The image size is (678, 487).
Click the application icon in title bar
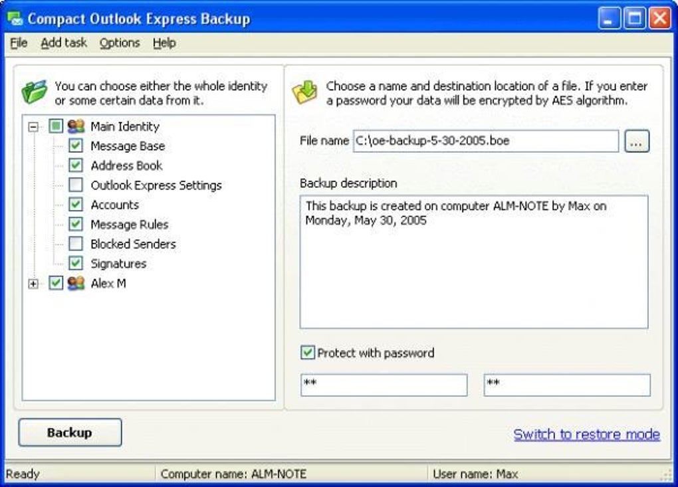pos(15,19)
